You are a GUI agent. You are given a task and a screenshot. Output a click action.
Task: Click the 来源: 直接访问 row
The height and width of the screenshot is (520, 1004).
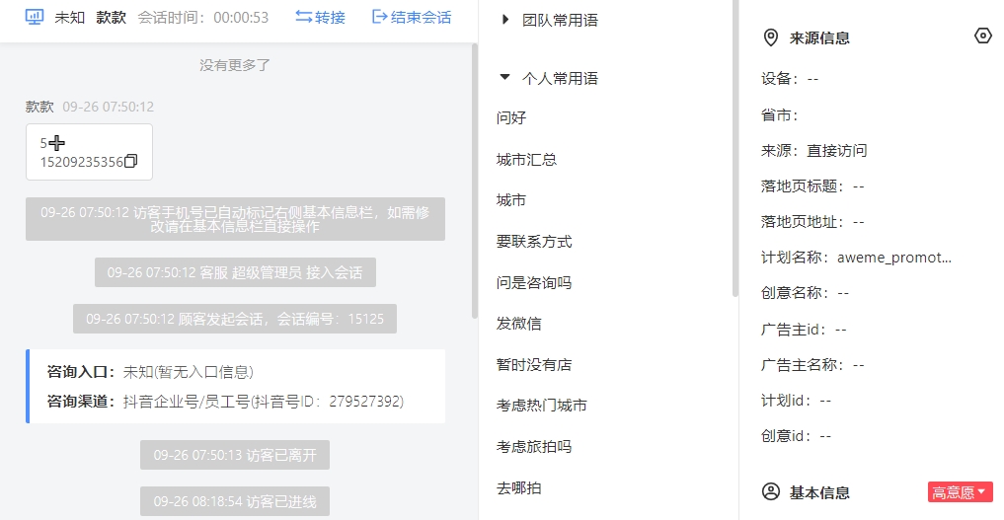813,150
